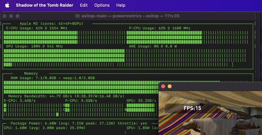Click the ANE Usage 0% label

[x=153, y=46]
